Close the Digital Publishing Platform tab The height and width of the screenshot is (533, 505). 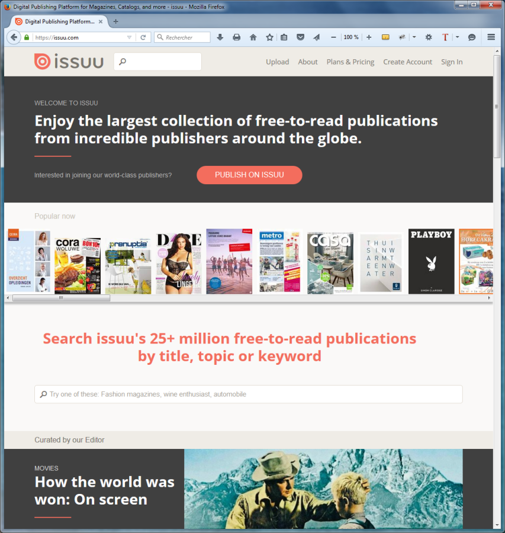coord(101,21)
